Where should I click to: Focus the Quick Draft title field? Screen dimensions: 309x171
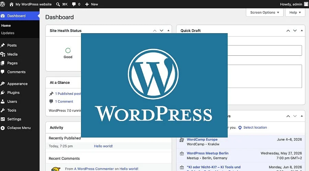265,51
